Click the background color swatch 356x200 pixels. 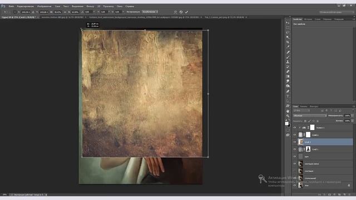point(289,125)
